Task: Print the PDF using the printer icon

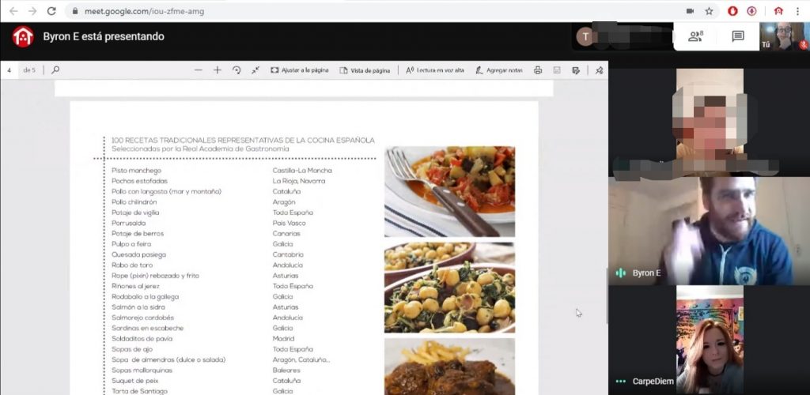Action: pyautogui.click(x=538, y=70)
